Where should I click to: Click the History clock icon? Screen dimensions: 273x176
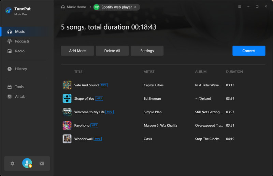click(x=10, y=69)
